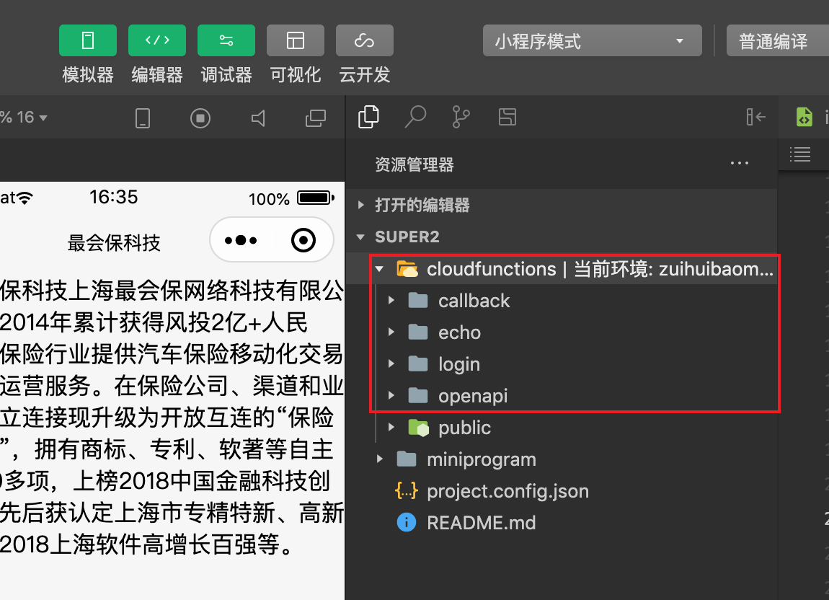Click the simulator battery icon in status bar

tap(316, 198)
